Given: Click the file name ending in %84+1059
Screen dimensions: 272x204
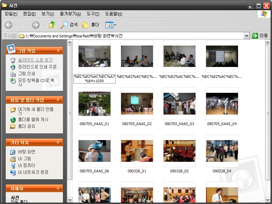Looking at the screenshot, I should (95, 79).
